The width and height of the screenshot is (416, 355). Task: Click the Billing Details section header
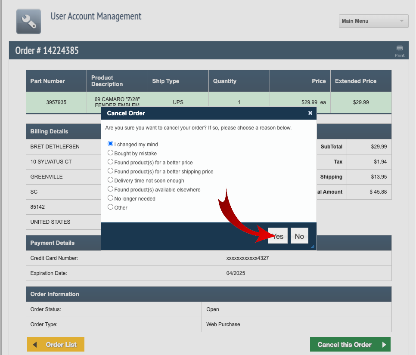[x=64, y=132]
